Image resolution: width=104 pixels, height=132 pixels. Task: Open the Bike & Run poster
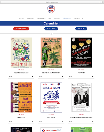(51, 97)
